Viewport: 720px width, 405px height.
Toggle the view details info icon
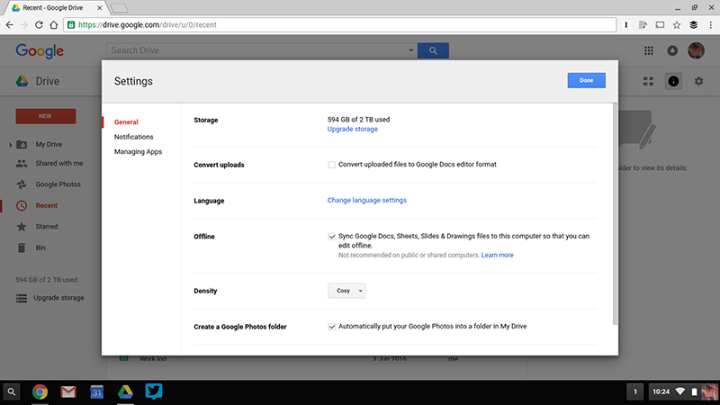tap(673, 81)
